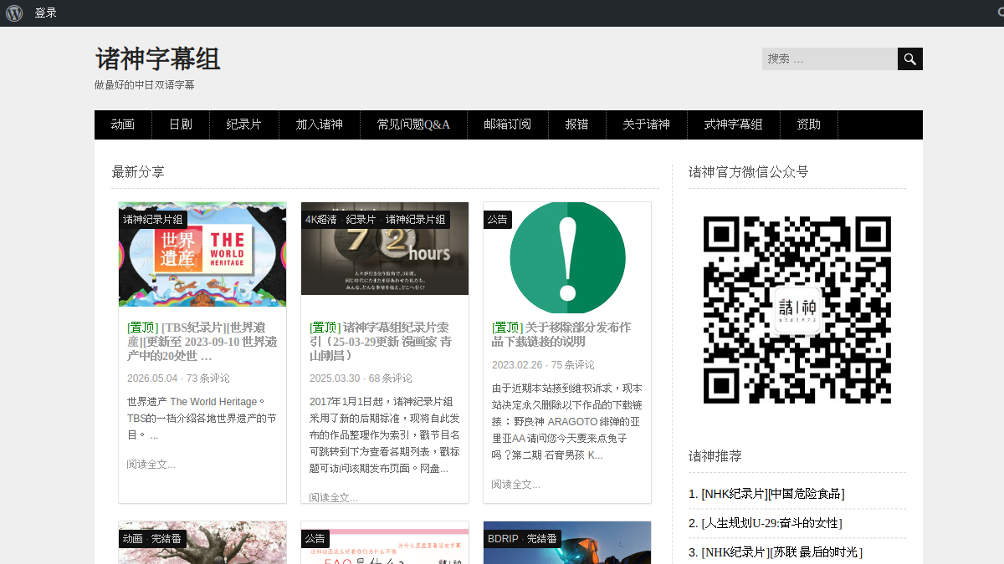The image size is (1004, 564).
Task: Click the 诸神官方微信公众号 sidebar heading
Action: click(749, 172)
